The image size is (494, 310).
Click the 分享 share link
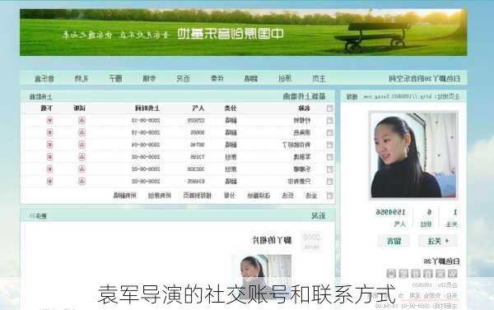click(x=230, y=196)
